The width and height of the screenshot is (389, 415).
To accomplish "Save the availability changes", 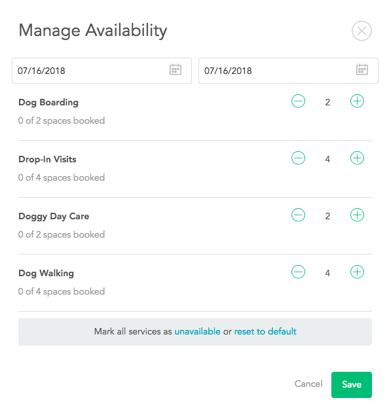I will (x=352, y=385).
